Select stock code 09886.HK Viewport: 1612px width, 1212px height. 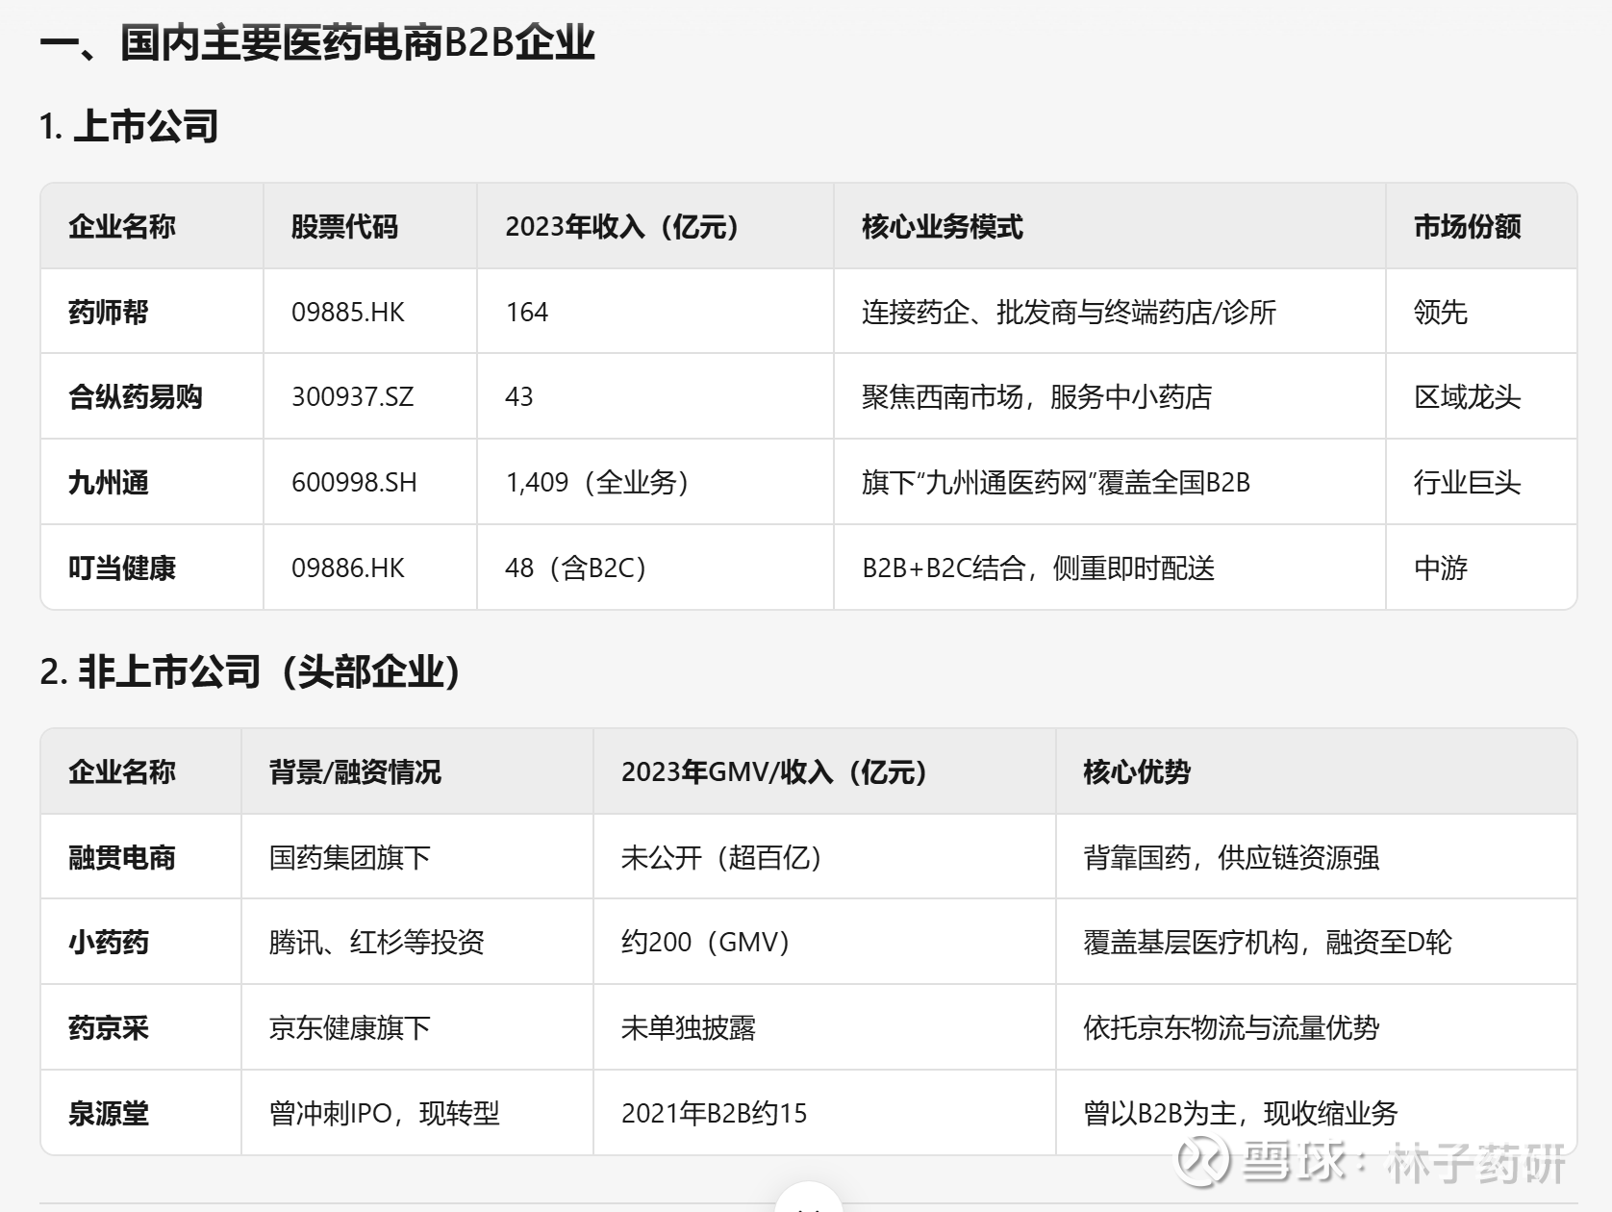[x=348, y=568]
